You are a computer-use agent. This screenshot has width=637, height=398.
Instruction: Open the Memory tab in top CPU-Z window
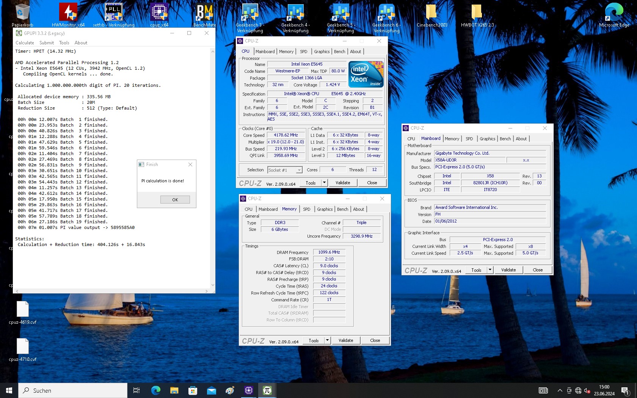286,52
